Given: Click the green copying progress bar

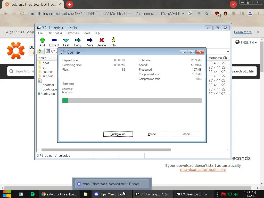Looking at the screenshot, I should click(x=132, y=101).
